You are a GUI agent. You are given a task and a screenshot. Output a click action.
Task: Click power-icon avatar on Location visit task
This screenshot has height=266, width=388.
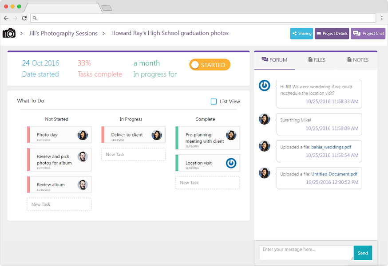pos(231,163)
